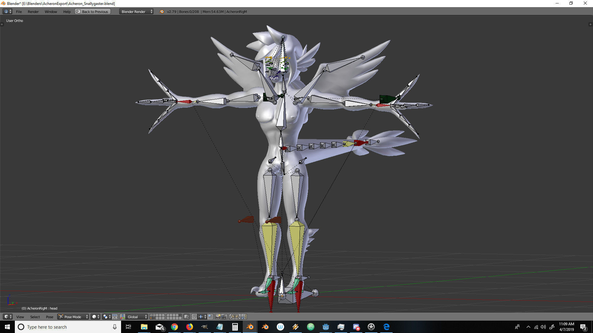
Task: Click the OpenGL render image camera icon
Action: coord(218,317)
